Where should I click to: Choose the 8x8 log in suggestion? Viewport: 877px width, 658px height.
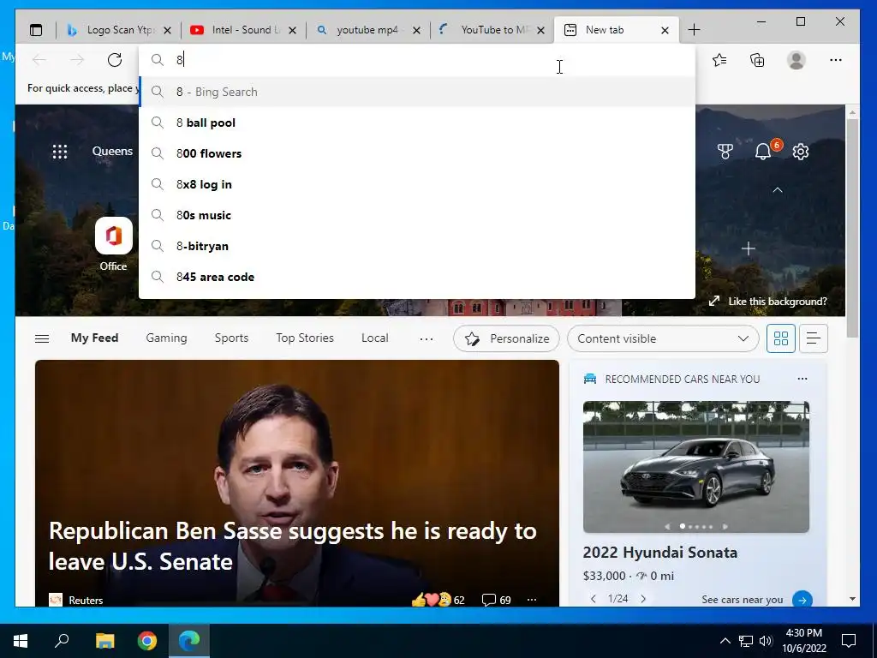pyautogui.click(x=417, y=184)
